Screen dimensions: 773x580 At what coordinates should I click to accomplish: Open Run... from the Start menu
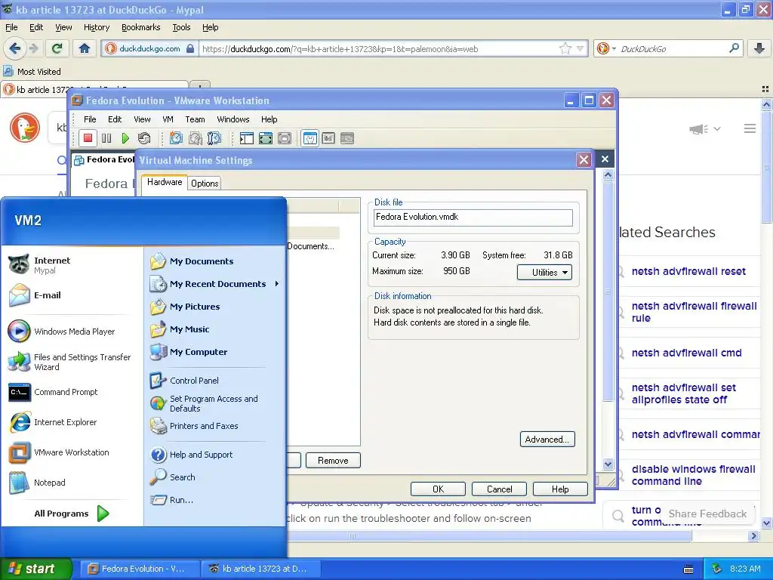[181, 500]
